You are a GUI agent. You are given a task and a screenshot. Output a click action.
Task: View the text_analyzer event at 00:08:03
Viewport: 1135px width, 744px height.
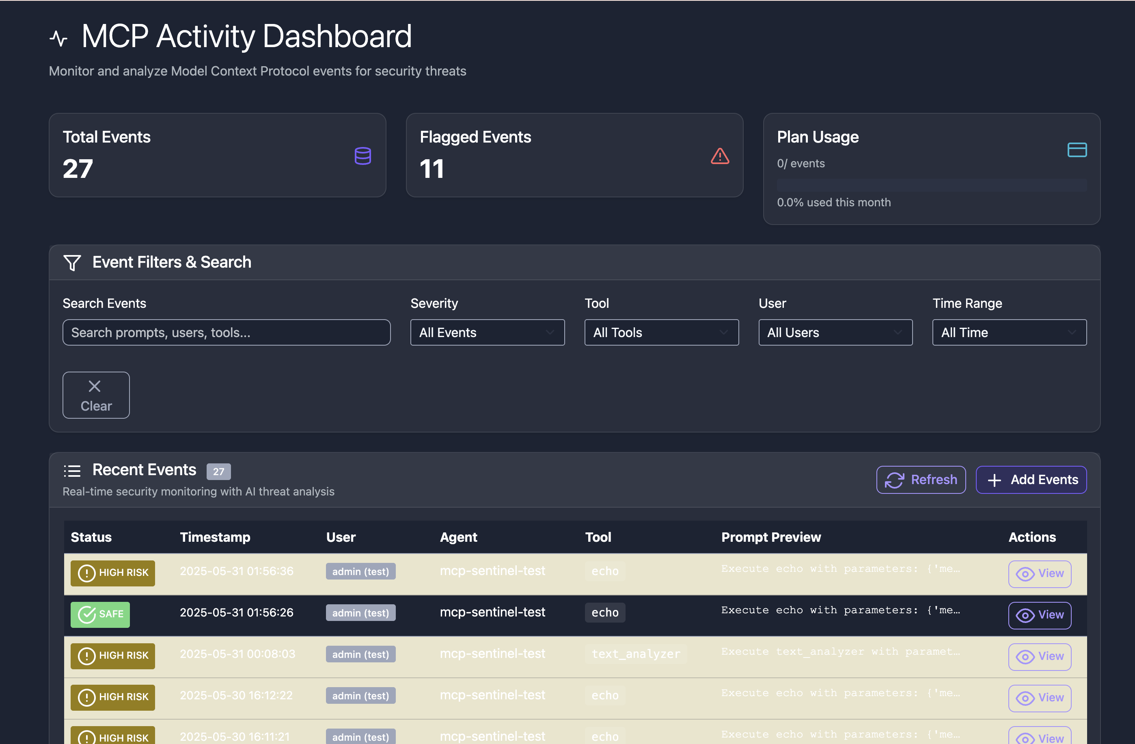pos(1040,657)
